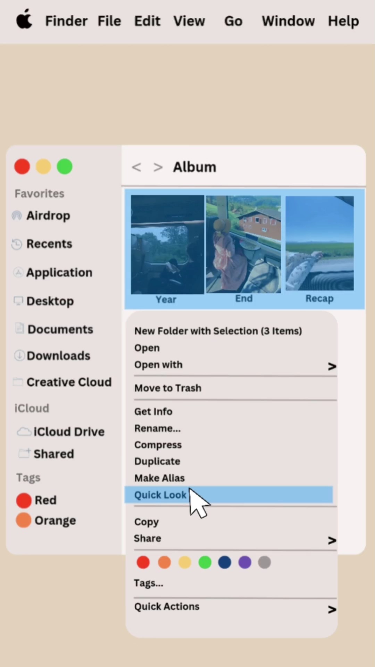Apply the purple tag color dot
This screenshot has width=375, height=667.
click(x=245, y=562)
